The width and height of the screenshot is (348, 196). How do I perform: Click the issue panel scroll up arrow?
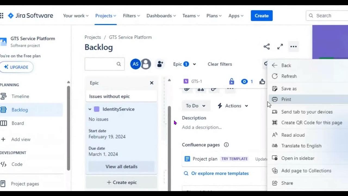click(x=169, y=80)
